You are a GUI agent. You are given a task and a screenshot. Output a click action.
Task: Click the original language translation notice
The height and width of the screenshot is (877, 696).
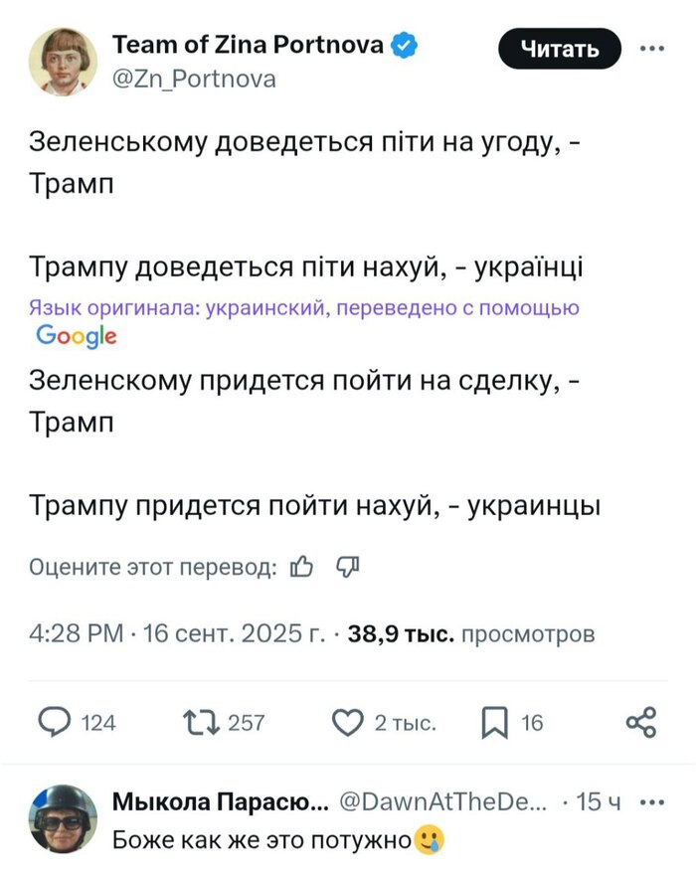tap(303, 308)
